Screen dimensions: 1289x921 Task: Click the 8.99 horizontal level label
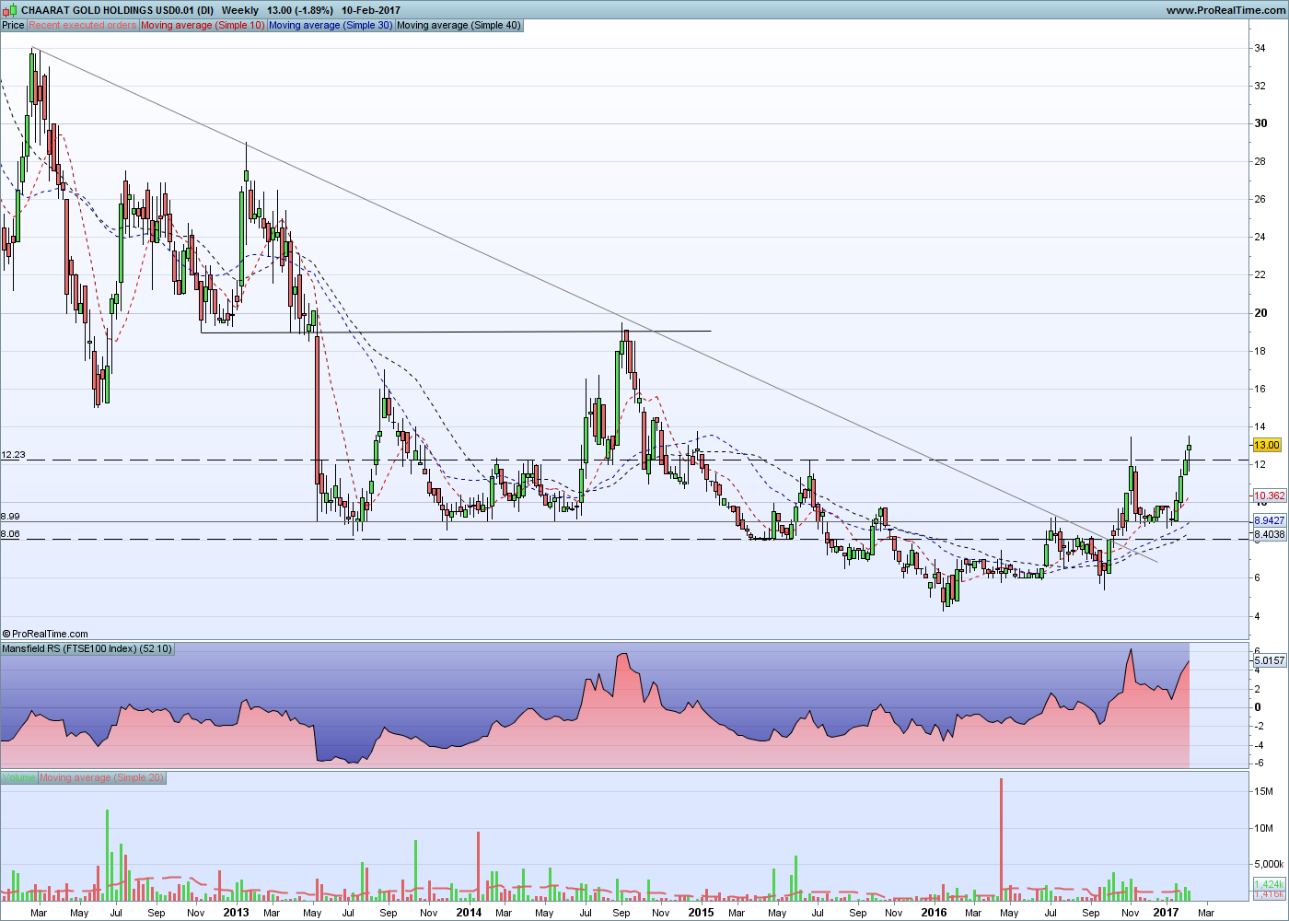click(10, 517)
